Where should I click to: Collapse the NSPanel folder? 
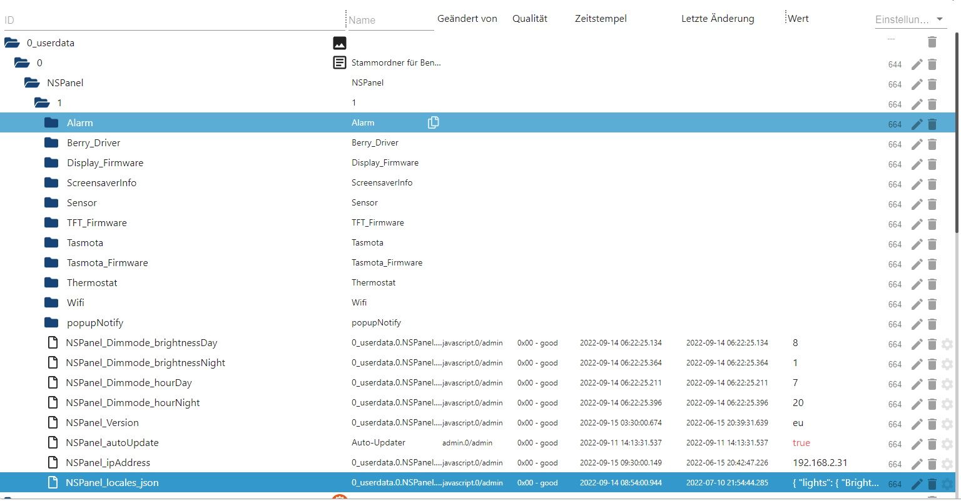tap(32, 82)
